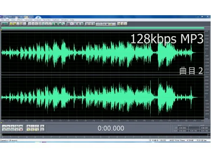Open the Favorites menu

46,20
